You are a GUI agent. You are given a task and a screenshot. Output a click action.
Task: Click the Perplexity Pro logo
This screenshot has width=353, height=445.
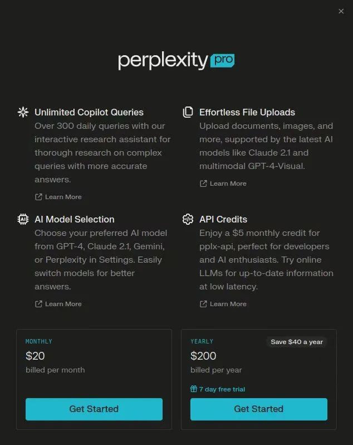pos(176,61)
